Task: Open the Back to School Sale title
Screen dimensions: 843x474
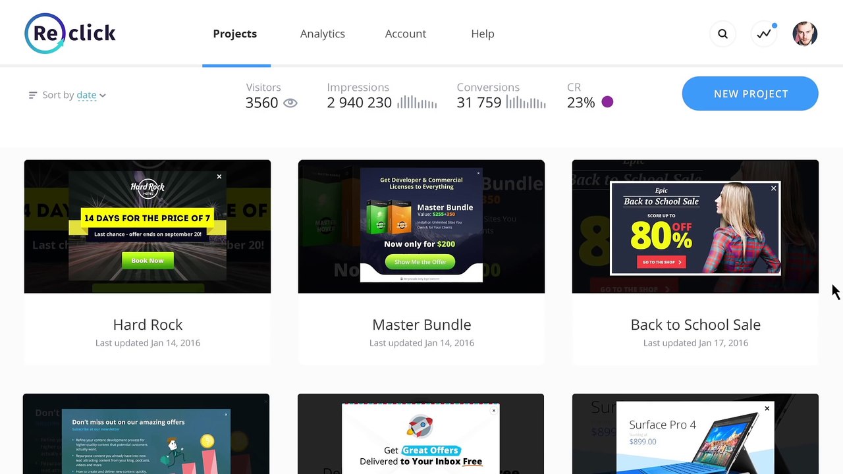Action: click(695, 325)
